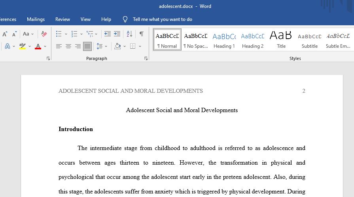This screenshot has height=197, width=354.
Task: Apply the Subtitle style
Action: coord(310,39)
